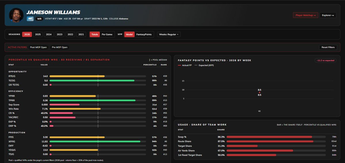Click the YPRR stat label

click(12, 96)
